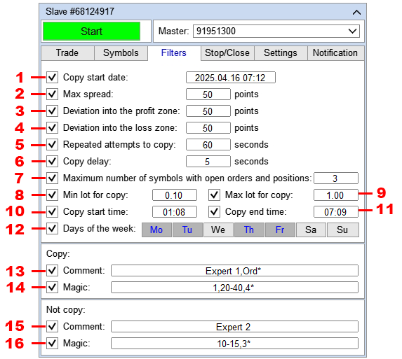Click the Copy start date input field
Image resolution: width=402 pixels, height=359 pixels.
231,78
